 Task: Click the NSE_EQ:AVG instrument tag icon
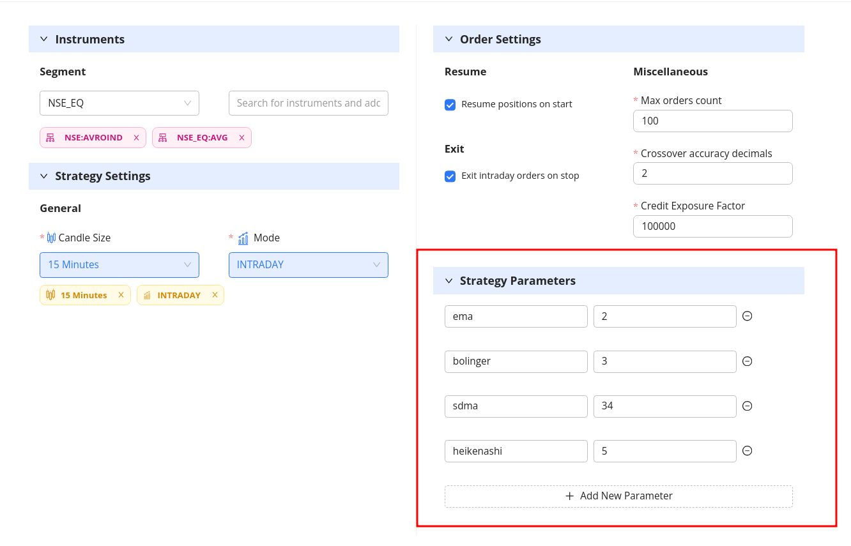pyautogui.click(x=163, y=137)
